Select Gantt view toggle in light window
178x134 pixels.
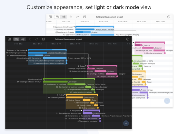tap(57, 17)
